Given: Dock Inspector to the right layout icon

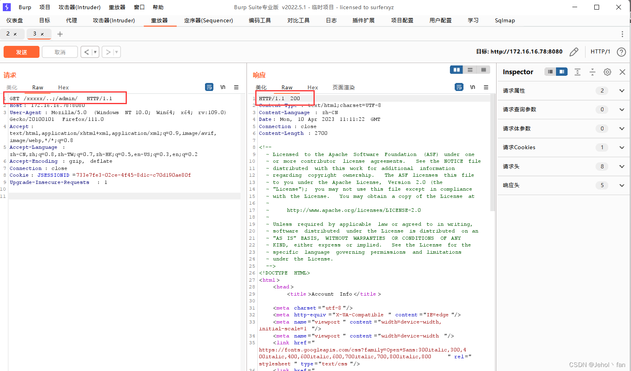Looking at the screenshot, I should click(x=562, y=72).
